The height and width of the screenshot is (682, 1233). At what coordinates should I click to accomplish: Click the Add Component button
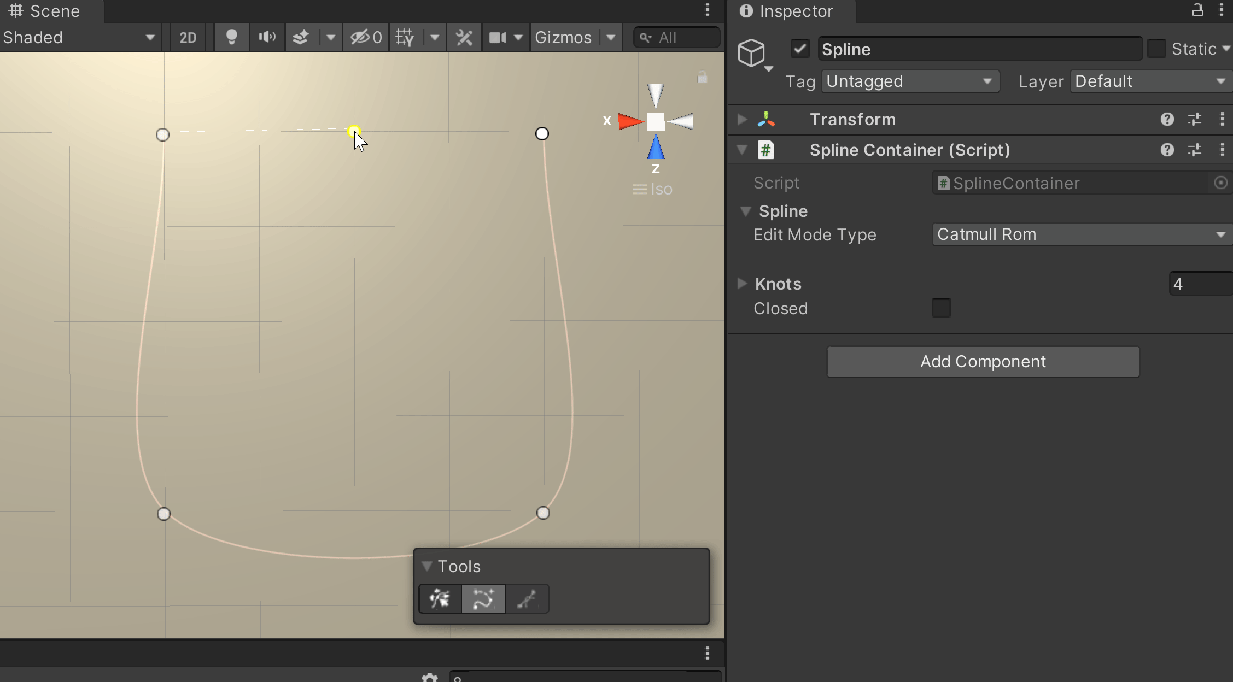983,362
